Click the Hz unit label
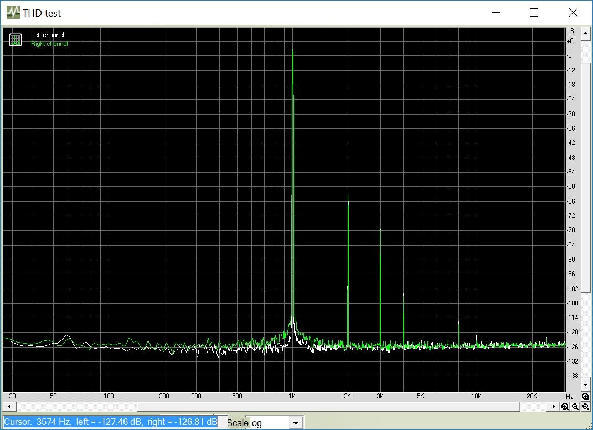This screenshot has width=593, height=430. pos(570,396)
